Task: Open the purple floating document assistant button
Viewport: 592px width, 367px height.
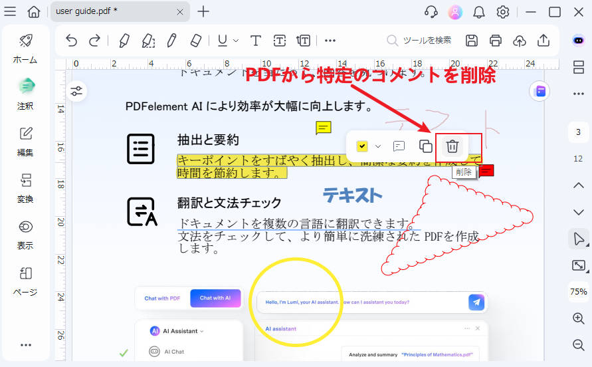Action: [540, 91]
